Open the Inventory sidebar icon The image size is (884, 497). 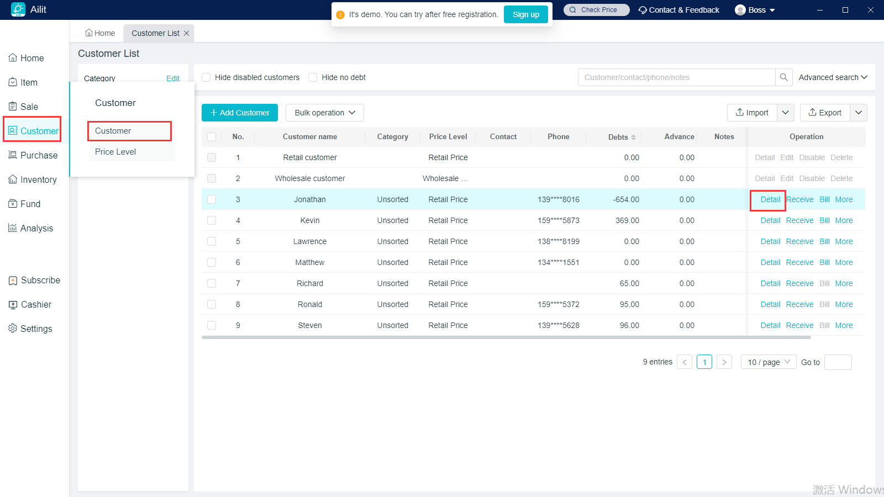pos(13,179)
